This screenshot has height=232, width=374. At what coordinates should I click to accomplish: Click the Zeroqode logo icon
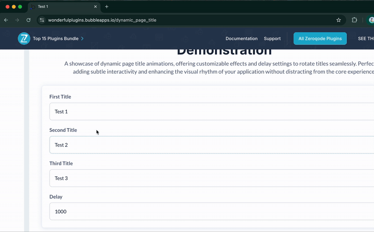pos(24,39)
